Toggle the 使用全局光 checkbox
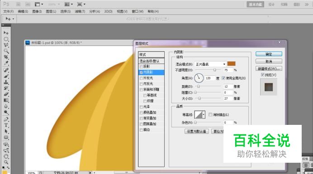313x174 pixels. [223, 78]
